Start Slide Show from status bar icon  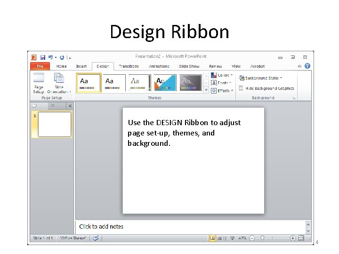click(233, 238)
